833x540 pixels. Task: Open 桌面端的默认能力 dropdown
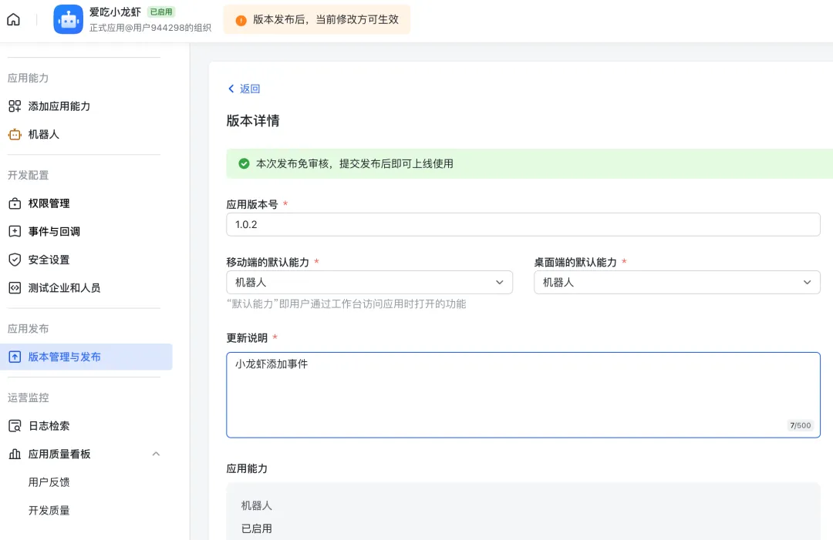pos(677,282)
